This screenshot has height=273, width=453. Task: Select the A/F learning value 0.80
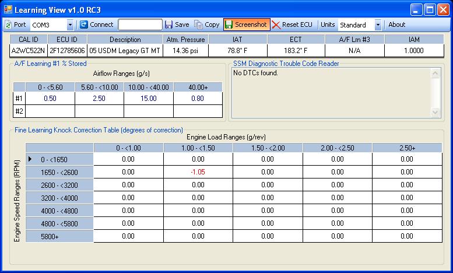click(x=198, y=99)
